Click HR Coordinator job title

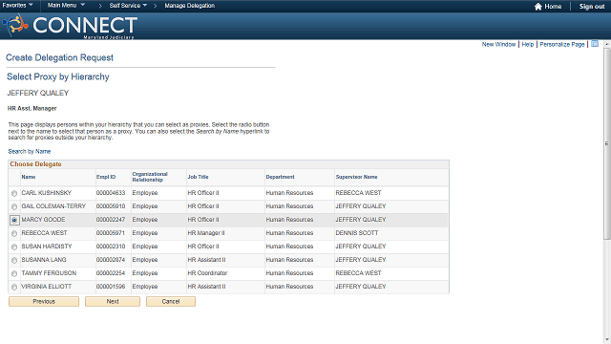point(207,273)
